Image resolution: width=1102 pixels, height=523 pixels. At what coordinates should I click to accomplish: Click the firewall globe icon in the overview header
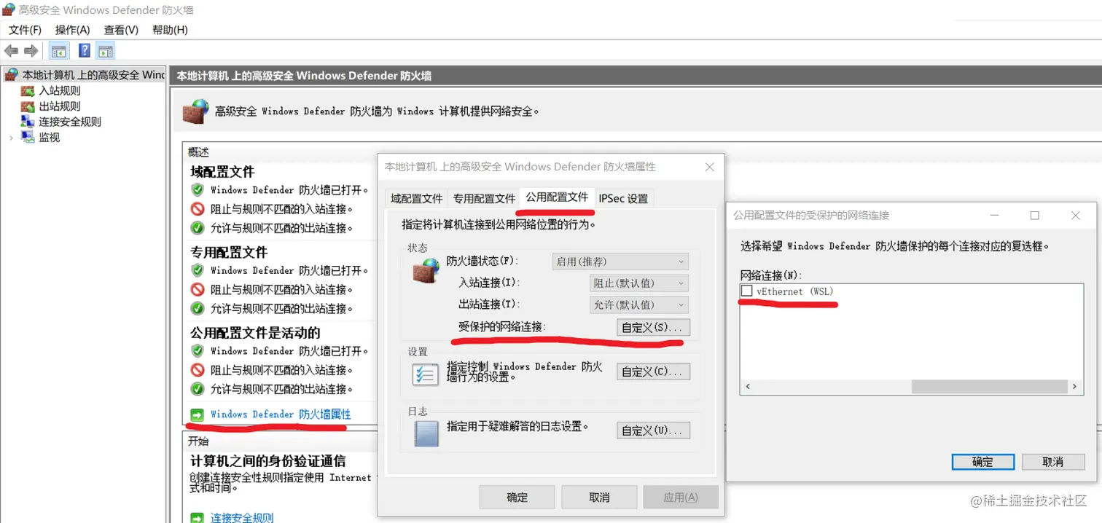(195, 111)
